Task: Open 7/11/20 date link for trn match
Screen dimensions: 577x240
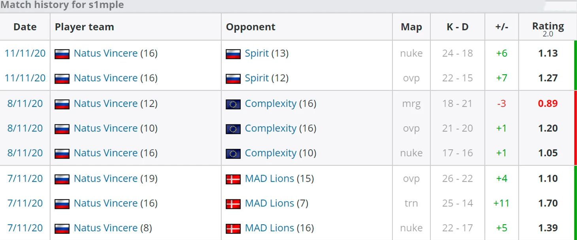Action: [25, 203]
